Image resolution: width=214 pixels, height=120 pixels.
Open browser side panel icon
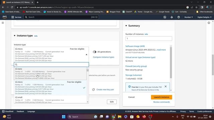[202, 7]
